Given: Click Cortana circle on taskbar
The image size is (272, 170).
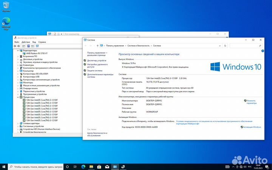Looking at the screenshot, I should click(67, 167).
